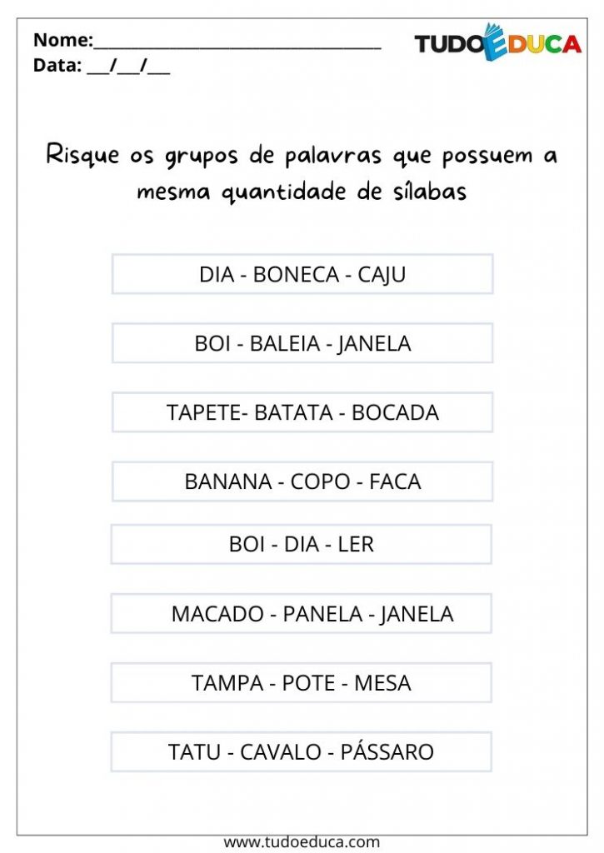Select the DIA - BONECA - CAJU box
The width and height of the screenshot is (604, 853).
point(302,274)
